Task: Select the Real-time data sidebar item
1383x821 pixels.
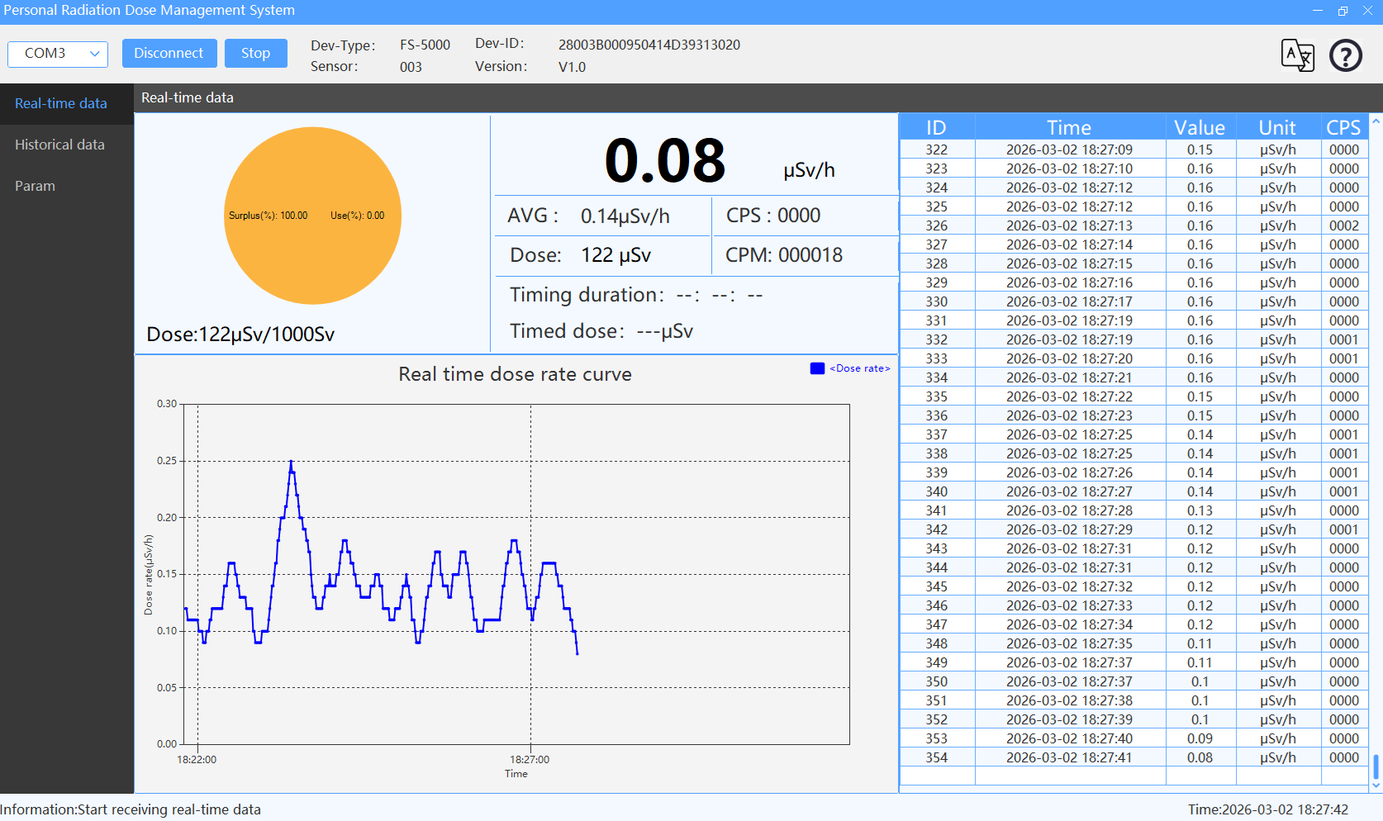Action: click(60, 103)
